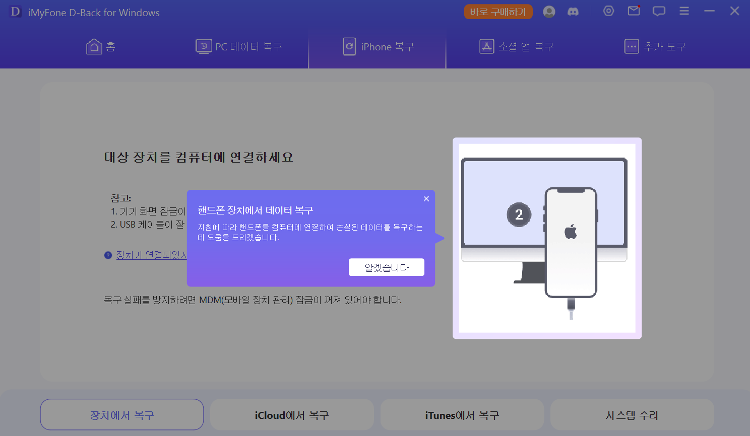The image size is (750, 436).
Task: Select iTunes에서 복구 mode
Action: 462,415
